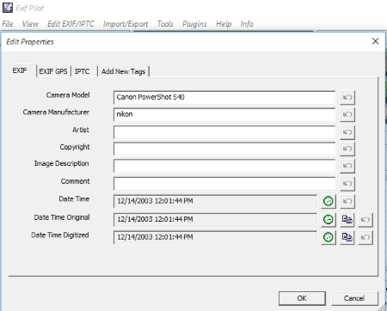Open the Help menu
Screen dimensions: 387x311
click(x=224, y=24)
